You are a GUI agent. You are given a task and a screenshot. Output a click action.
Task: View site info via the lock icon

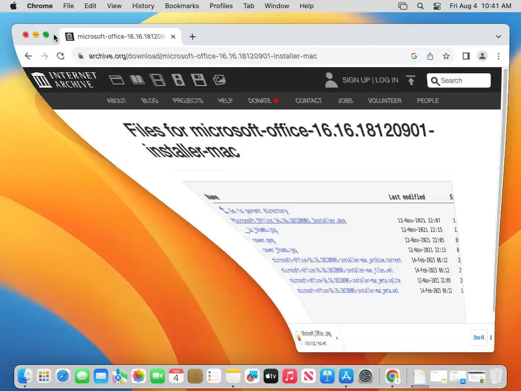[x=80, y=56]
